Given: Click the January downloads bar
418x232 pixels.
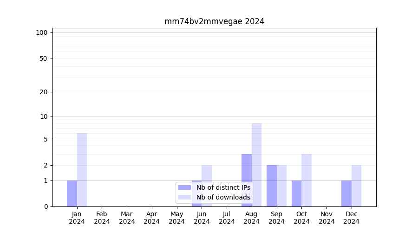Looking at the screenshot, I should [x=82, y=170].
